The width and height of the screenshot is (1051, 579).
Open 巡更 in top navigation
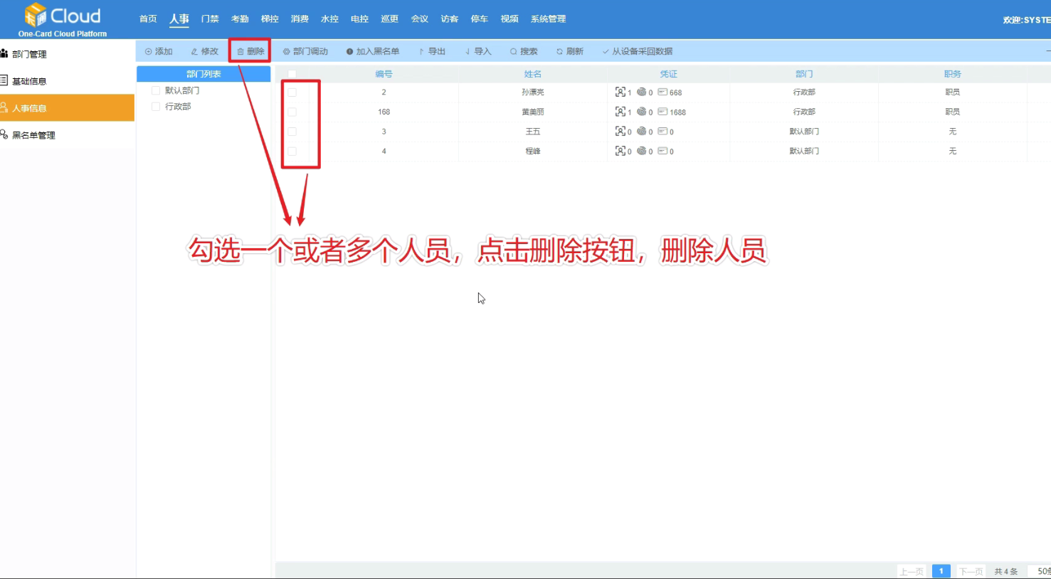click(389, 19)
